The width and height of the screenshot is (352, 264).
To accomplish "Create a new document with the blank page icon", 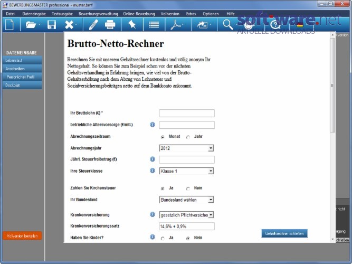I will tap(9, 24).
